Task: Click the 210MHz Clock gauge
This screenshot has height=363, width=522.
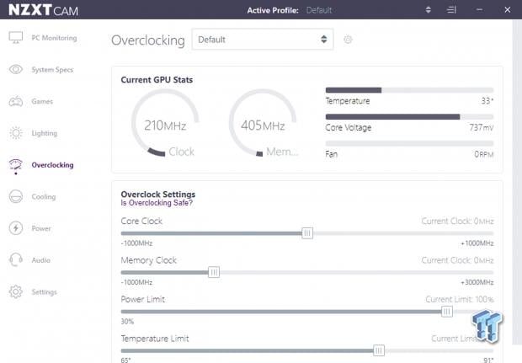Action: point(165,123)
